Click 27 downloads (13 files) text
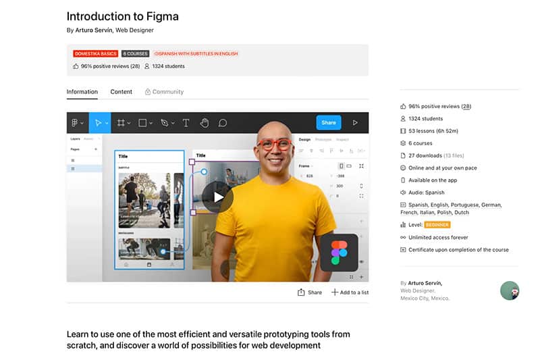 (436, 156)
